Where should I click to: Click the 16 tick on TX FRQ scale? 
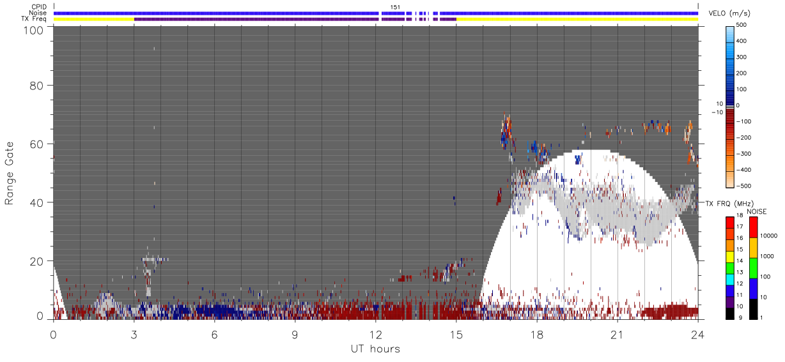[741, 239]
